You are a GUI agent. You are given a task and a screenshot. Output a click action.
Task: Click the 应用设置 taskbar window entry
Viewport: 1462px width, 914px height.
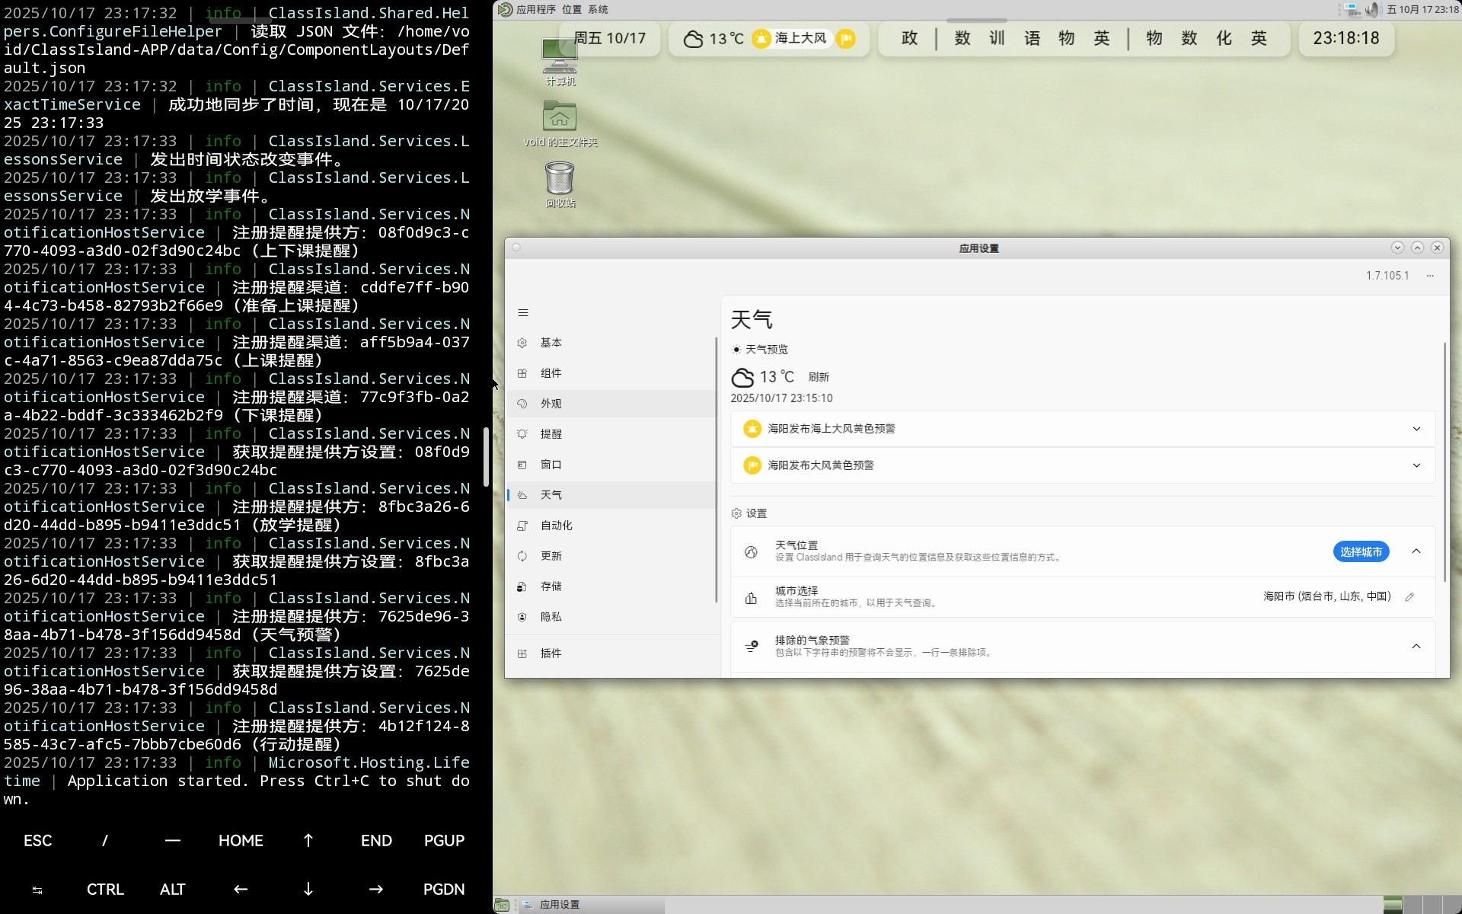click(x=560, y=904)
